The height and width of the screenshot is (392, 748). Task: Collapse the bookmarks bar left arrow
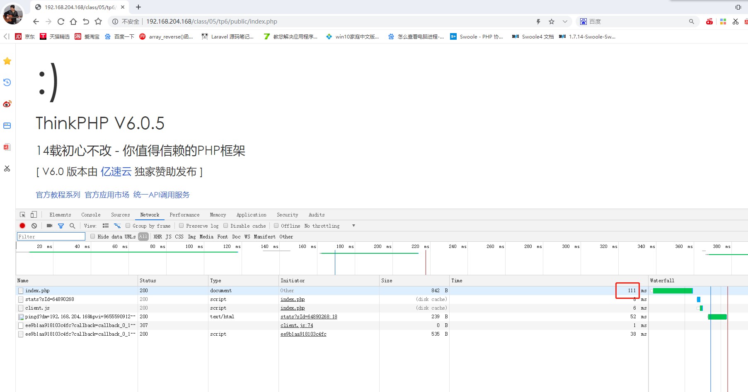coord(6,36)
